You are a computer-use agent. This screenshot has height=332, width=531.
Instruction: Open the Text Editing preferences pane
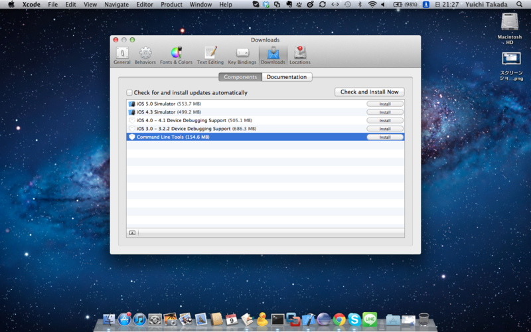pyautogui.click(x=210, y=56)
